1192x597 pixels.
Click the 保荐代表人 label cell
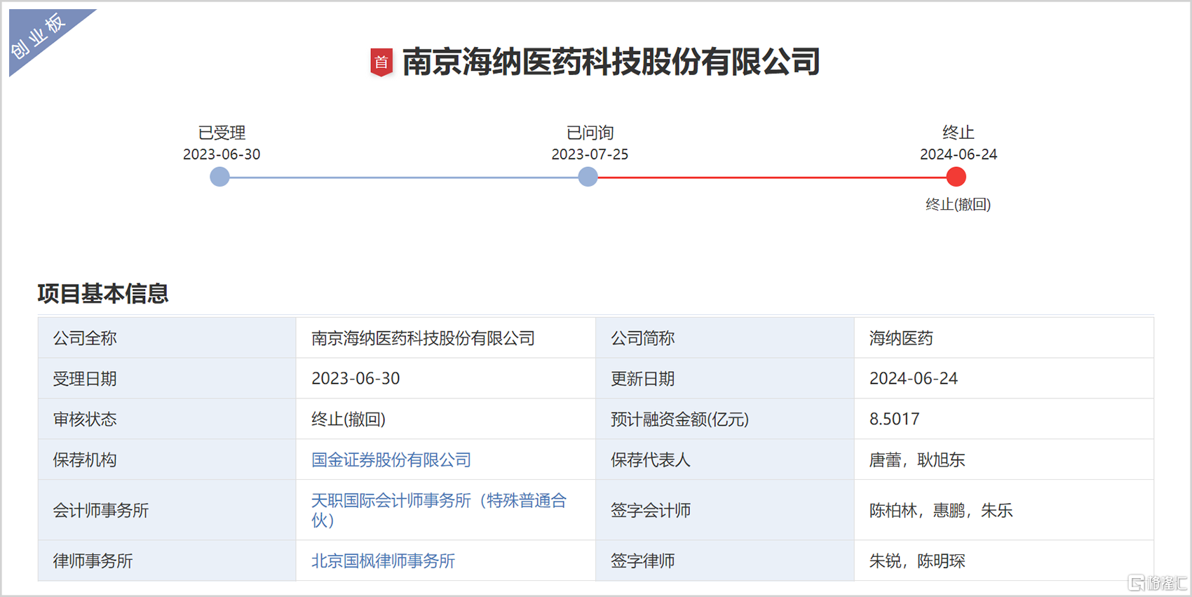click(x=725, y=460)
